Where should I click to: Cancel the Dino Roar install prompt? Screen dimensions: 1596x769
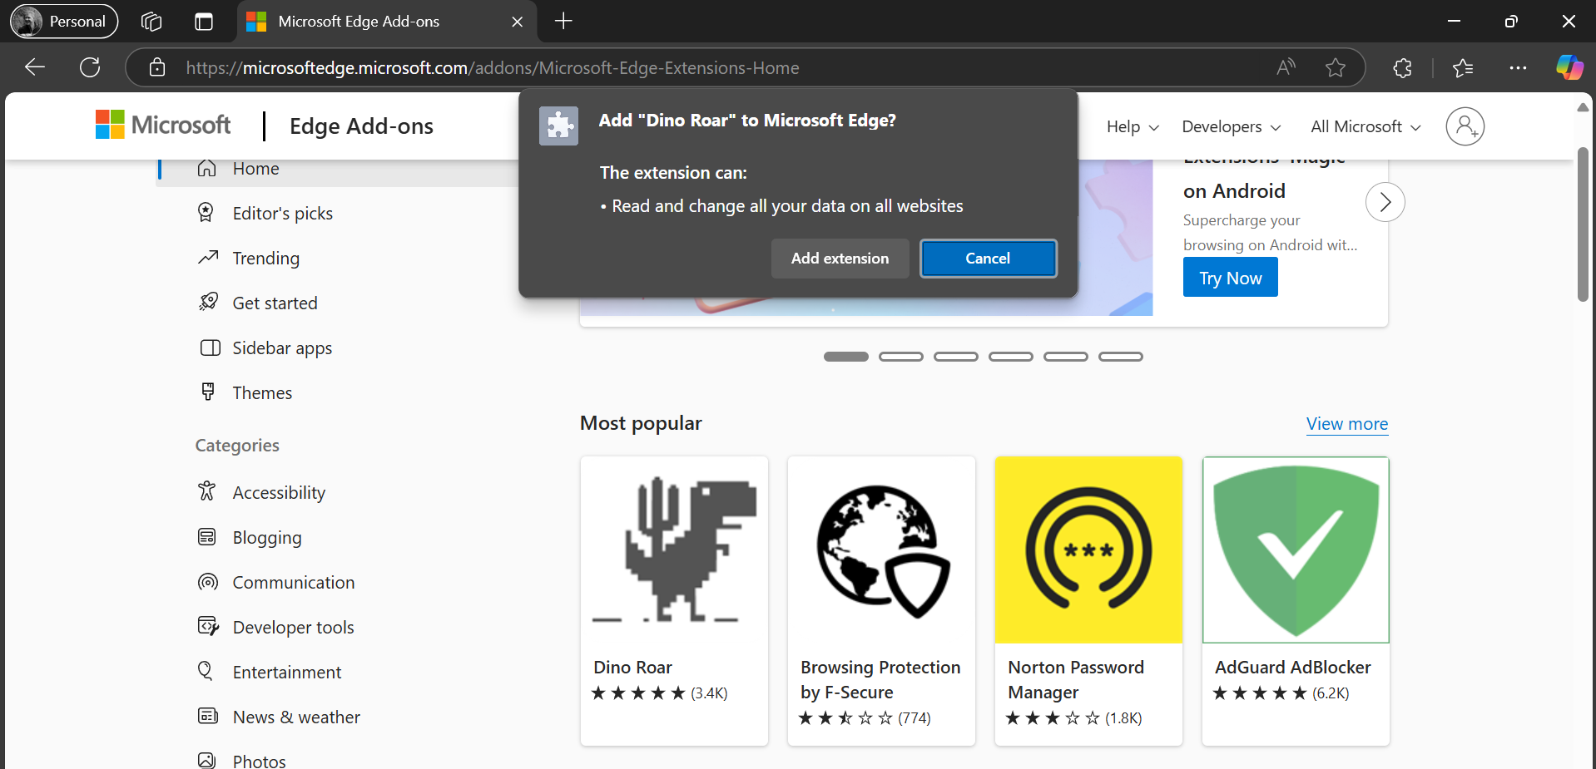pos(988,259)
